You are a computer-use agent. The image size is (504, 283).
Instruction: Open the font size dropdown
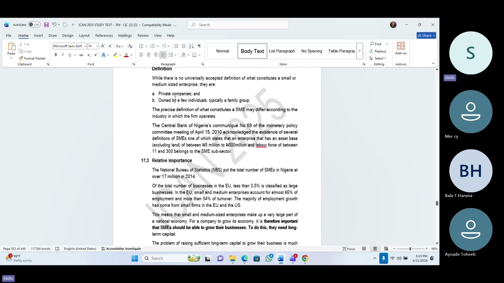[x=97, y=46]
